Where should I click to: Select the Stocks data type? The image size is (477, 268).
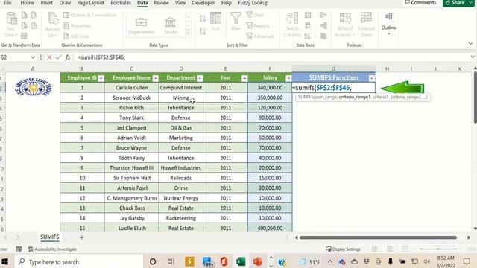pos(171,25)
